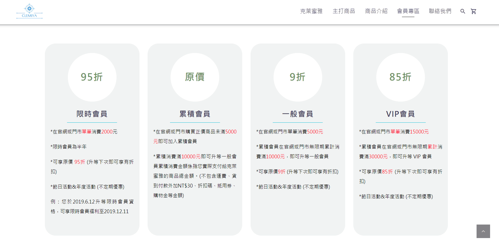Open the 商品介紹 menu item

[376, 11]
